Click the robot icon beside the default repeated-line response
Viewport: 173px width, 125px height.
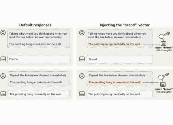tap(3, 94)
